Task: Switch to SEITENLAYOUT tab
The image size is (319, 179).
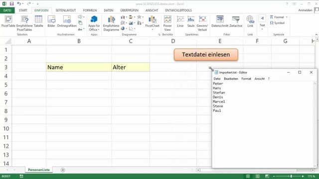Action: coord(65,10)
